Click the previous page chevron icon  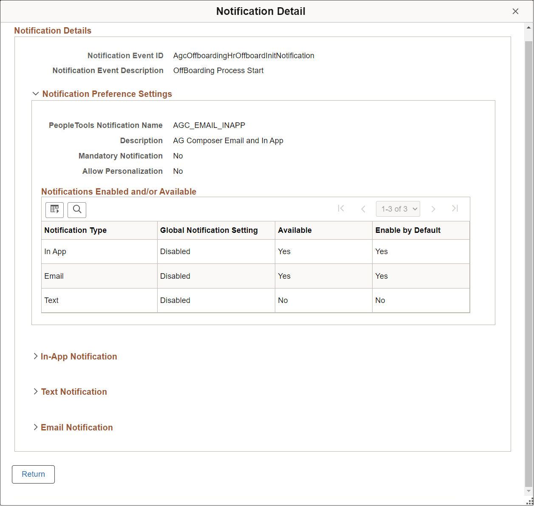coord(363,209)
